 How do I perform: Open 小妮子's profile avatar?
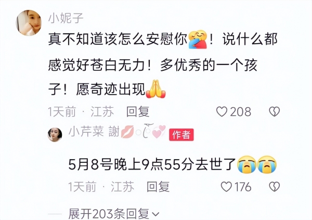[x=29, y=23]
